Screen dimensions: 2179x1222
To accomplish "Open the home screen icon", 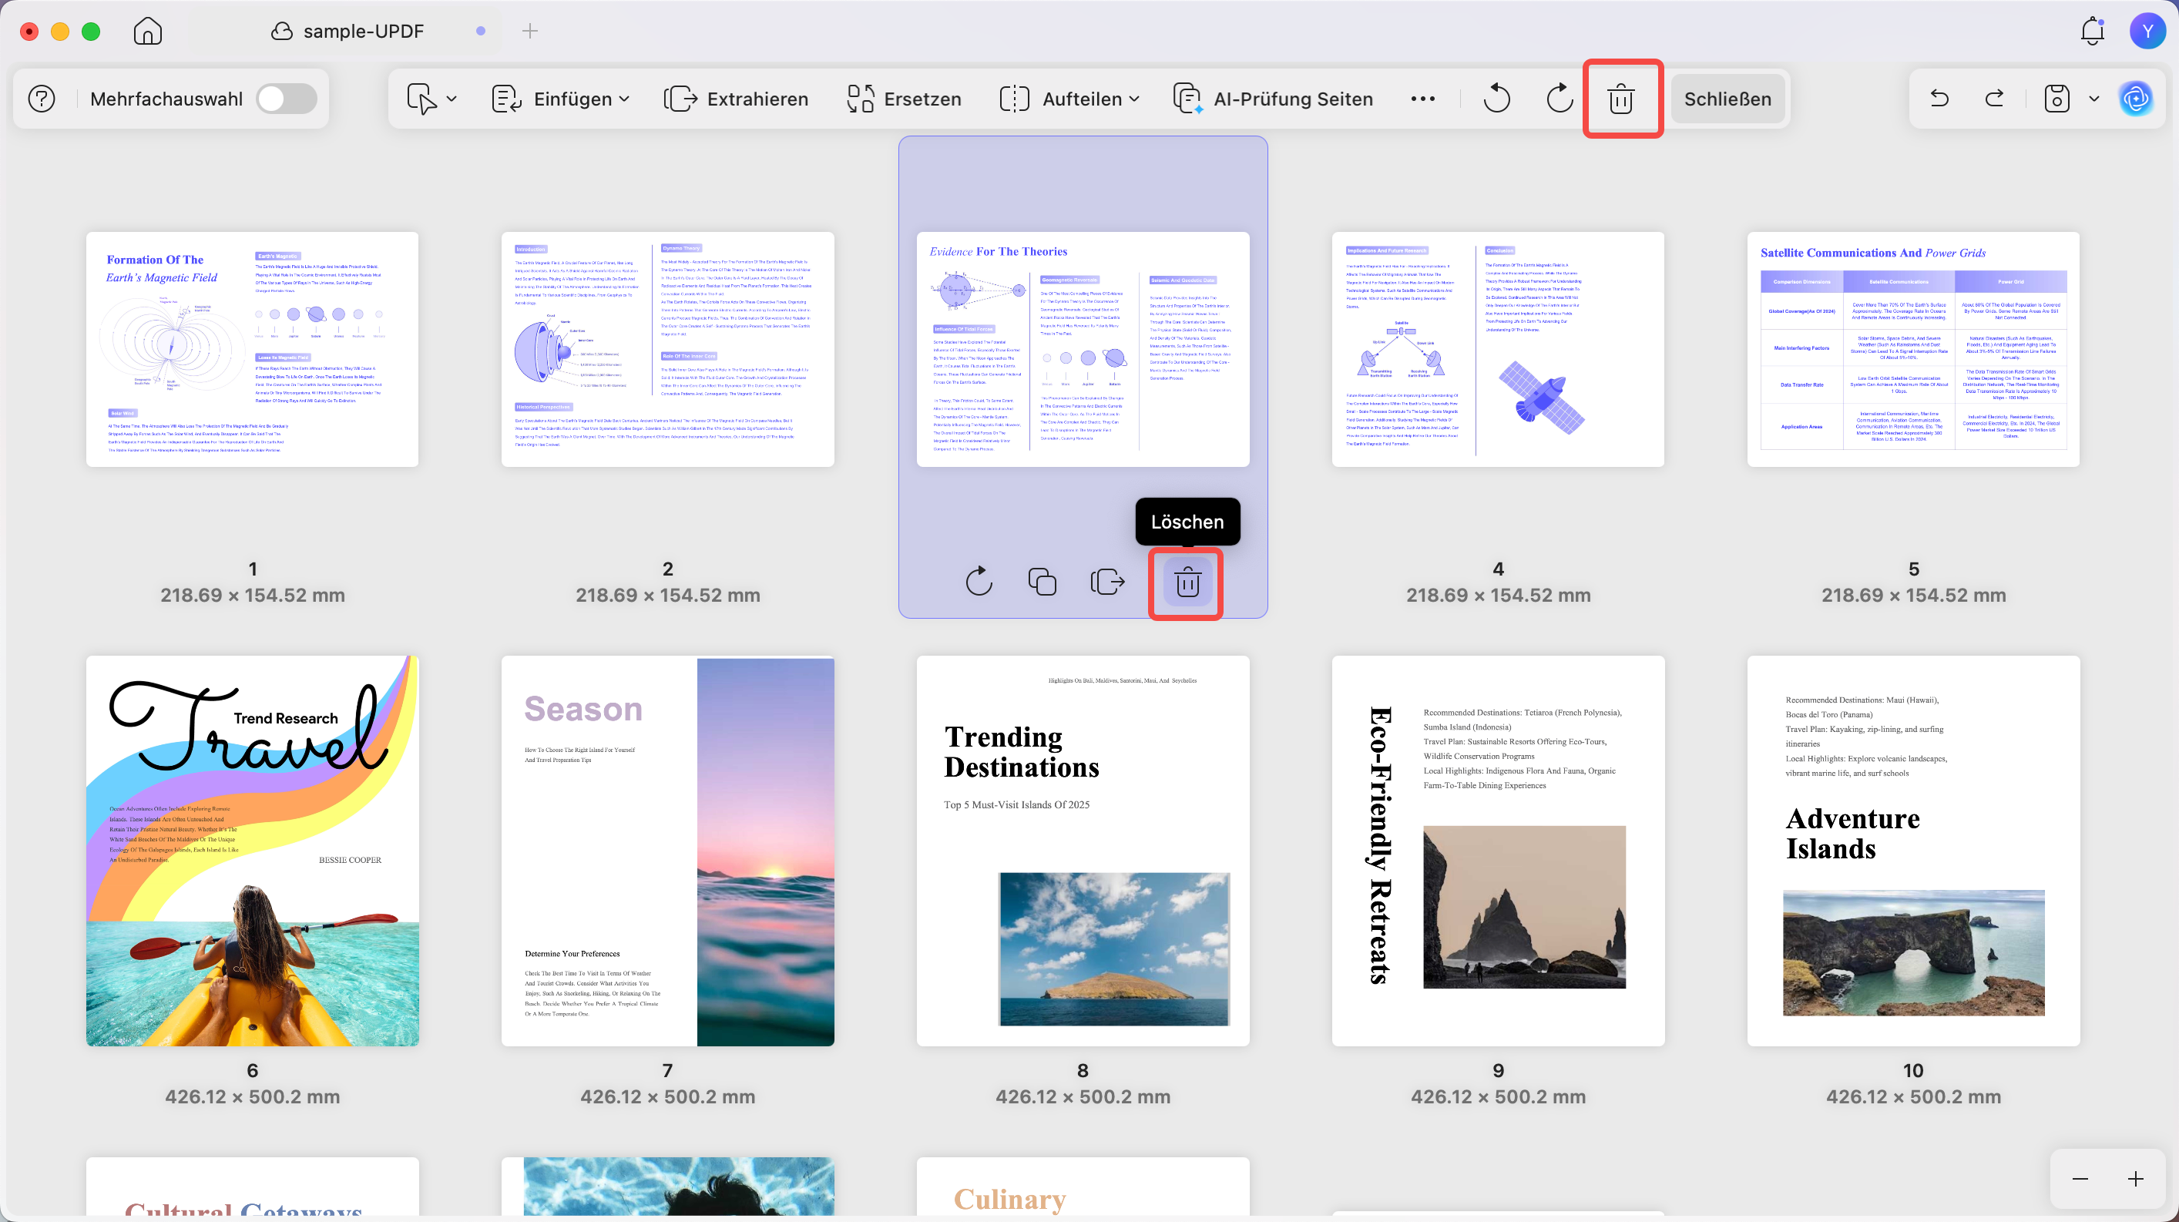I will click(147, 32).
